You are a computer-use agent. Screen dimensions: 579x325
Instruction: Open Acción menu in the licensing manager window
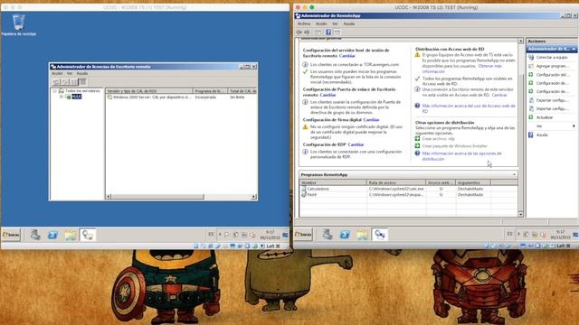click(x=57, y=73)
